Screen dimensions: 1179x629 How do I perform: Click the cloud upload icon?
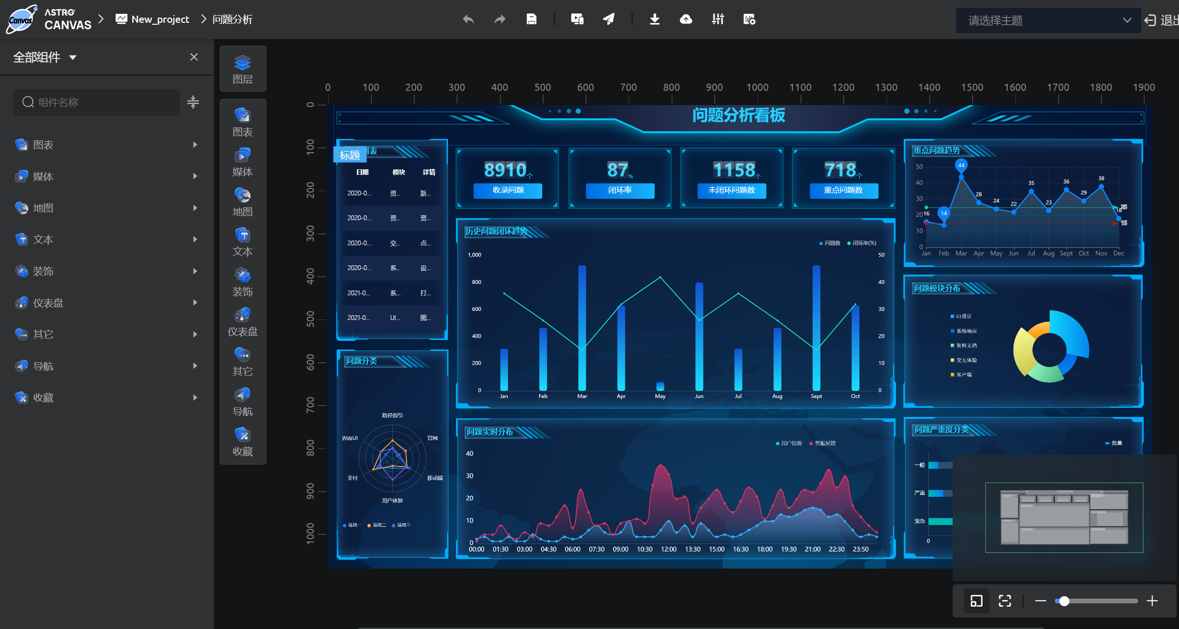[x=686, y=19]
